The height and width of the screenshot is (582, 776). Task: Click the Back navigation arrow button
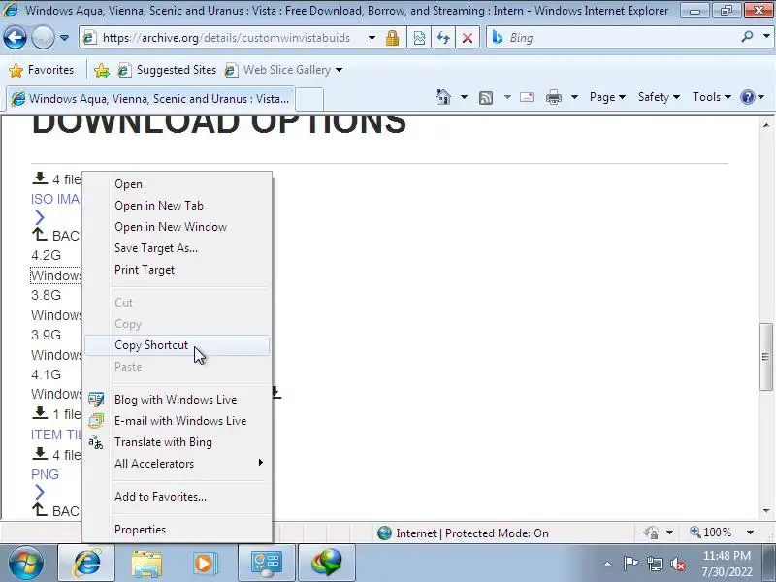[x=15, y=37]
